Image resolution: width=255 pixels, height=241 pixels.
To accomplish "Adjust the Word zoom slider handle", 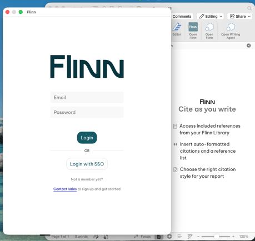I will click(x=216, y=237).
